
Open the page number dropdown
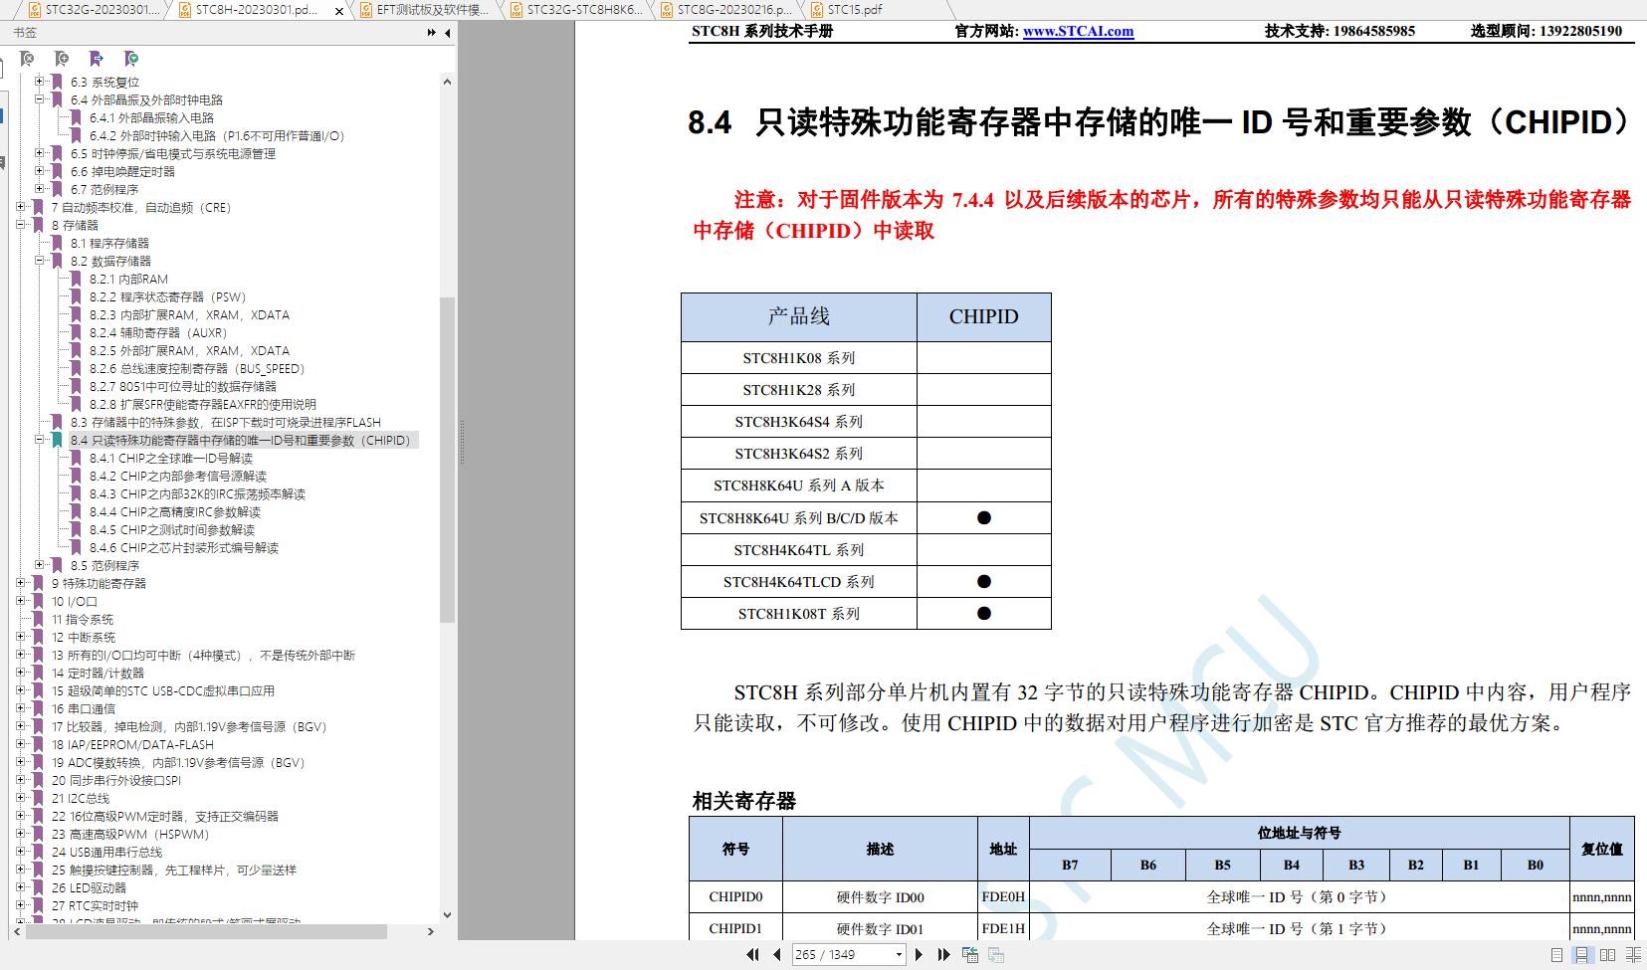click(899, 954)
